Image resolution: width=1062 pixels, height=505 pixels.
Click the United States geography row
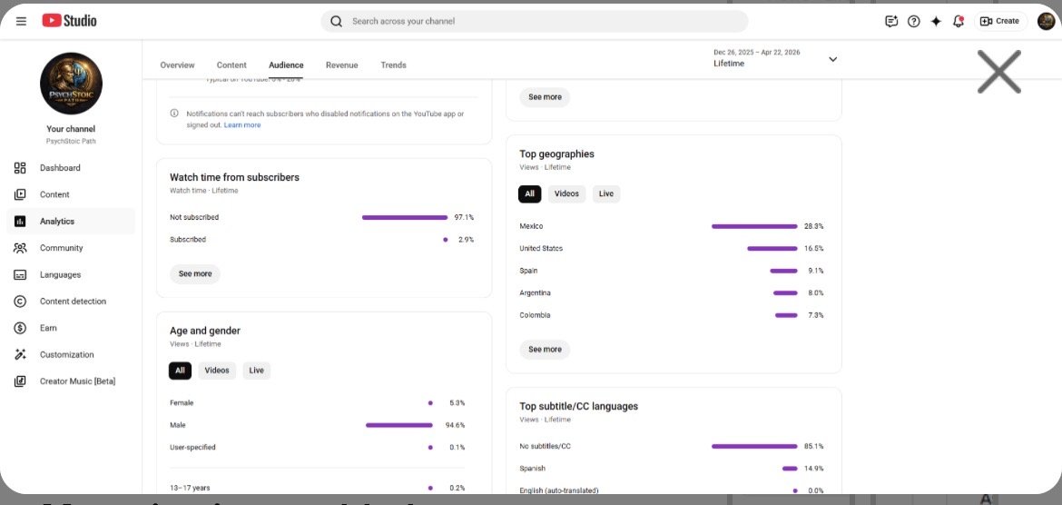[x=672, y=249]
